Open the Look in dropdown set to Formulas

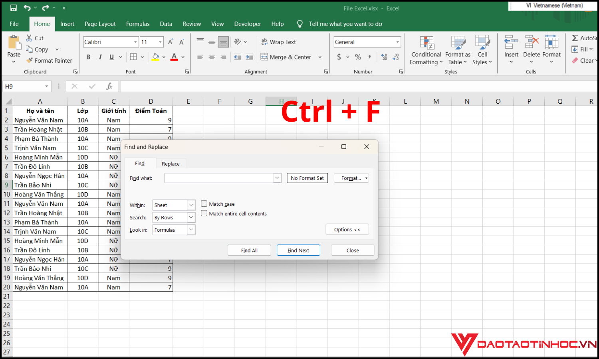[x=191, y=230]
